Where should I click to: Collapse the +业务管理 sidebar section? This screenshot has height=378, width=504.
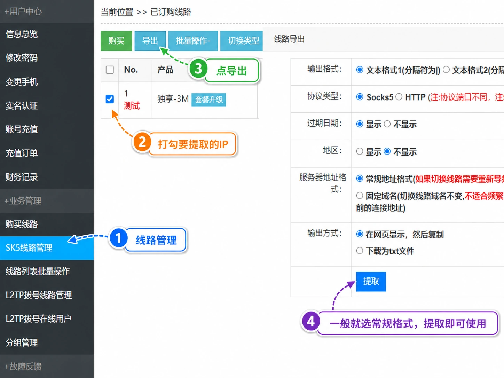tap(47, 200)
